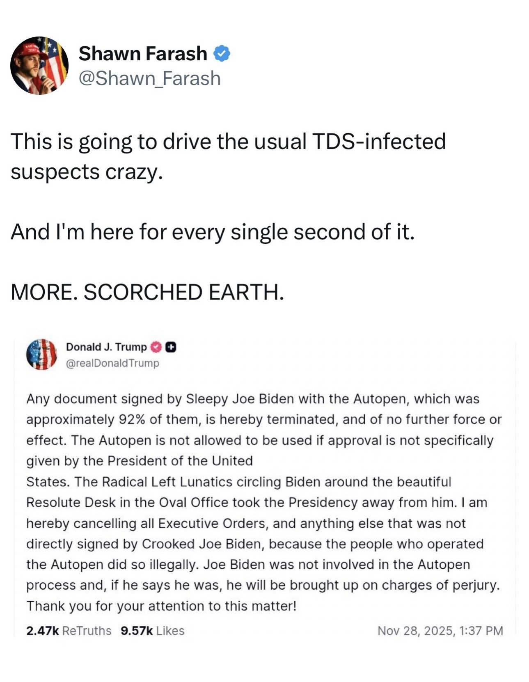This screenshot has height=682, width=529.
Task: Click the "This is going to drive" opening line
Action: click(228, 142)
